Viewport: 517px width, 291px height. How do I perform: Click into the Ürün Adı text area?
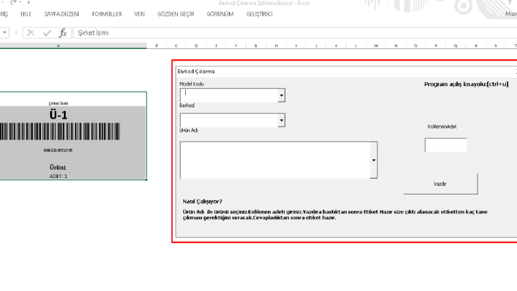click(x=275, y=161)
